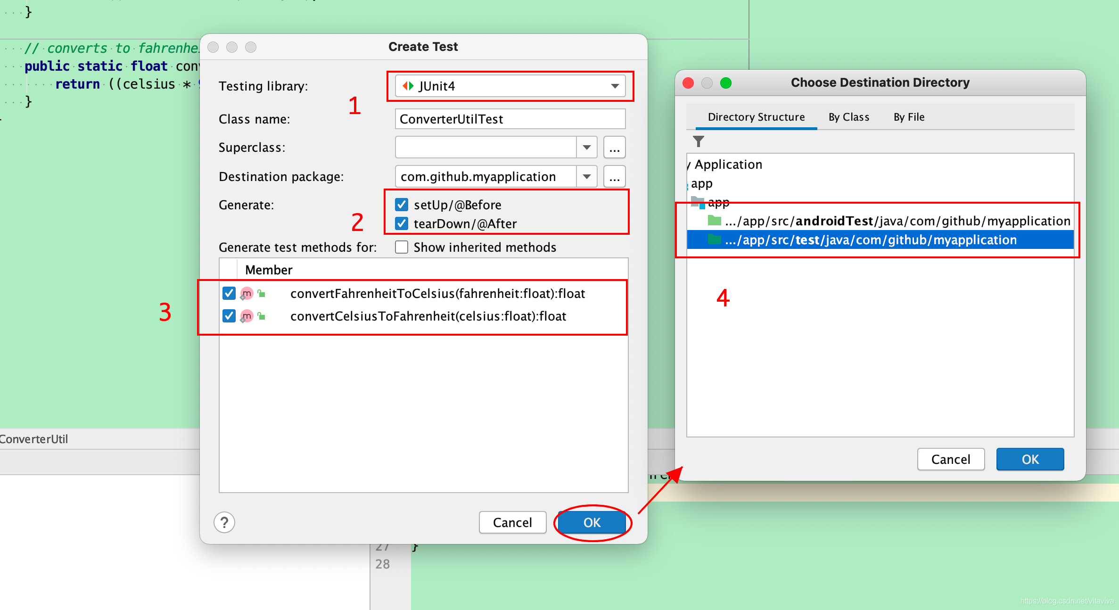Click ConverterUtil breadcrumb in editor
This screenshot has height=610, width=1119.
34,439
